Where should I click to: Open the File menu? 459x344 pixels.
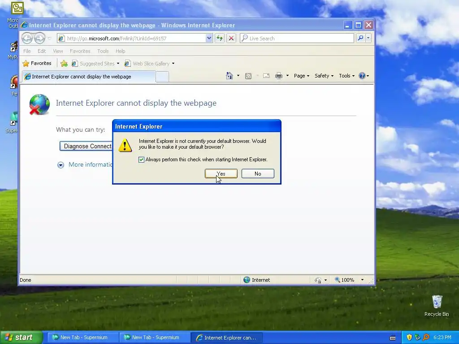pos(27,51)
